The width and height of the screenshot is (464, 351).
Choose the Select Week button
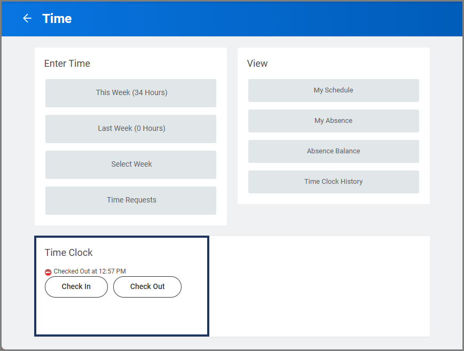tap(131, 165)
